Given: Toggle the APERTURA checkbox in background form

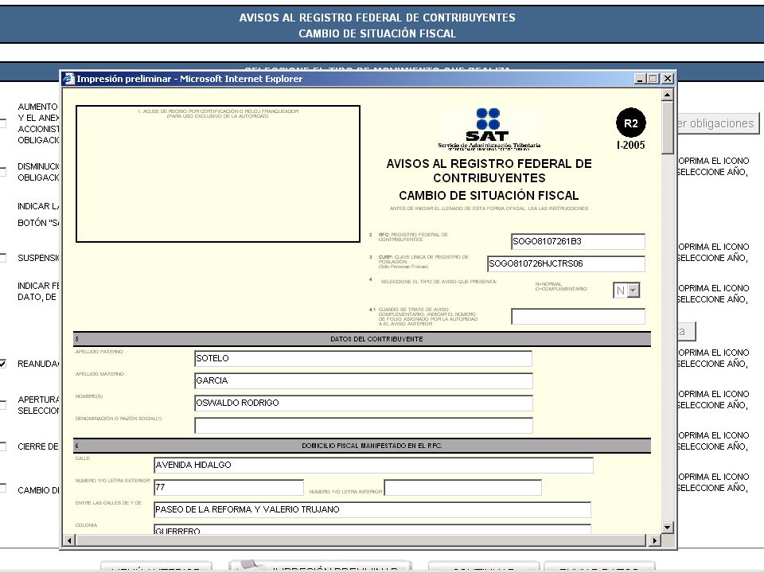Looking at the screenshot, I should pos(2,405).
